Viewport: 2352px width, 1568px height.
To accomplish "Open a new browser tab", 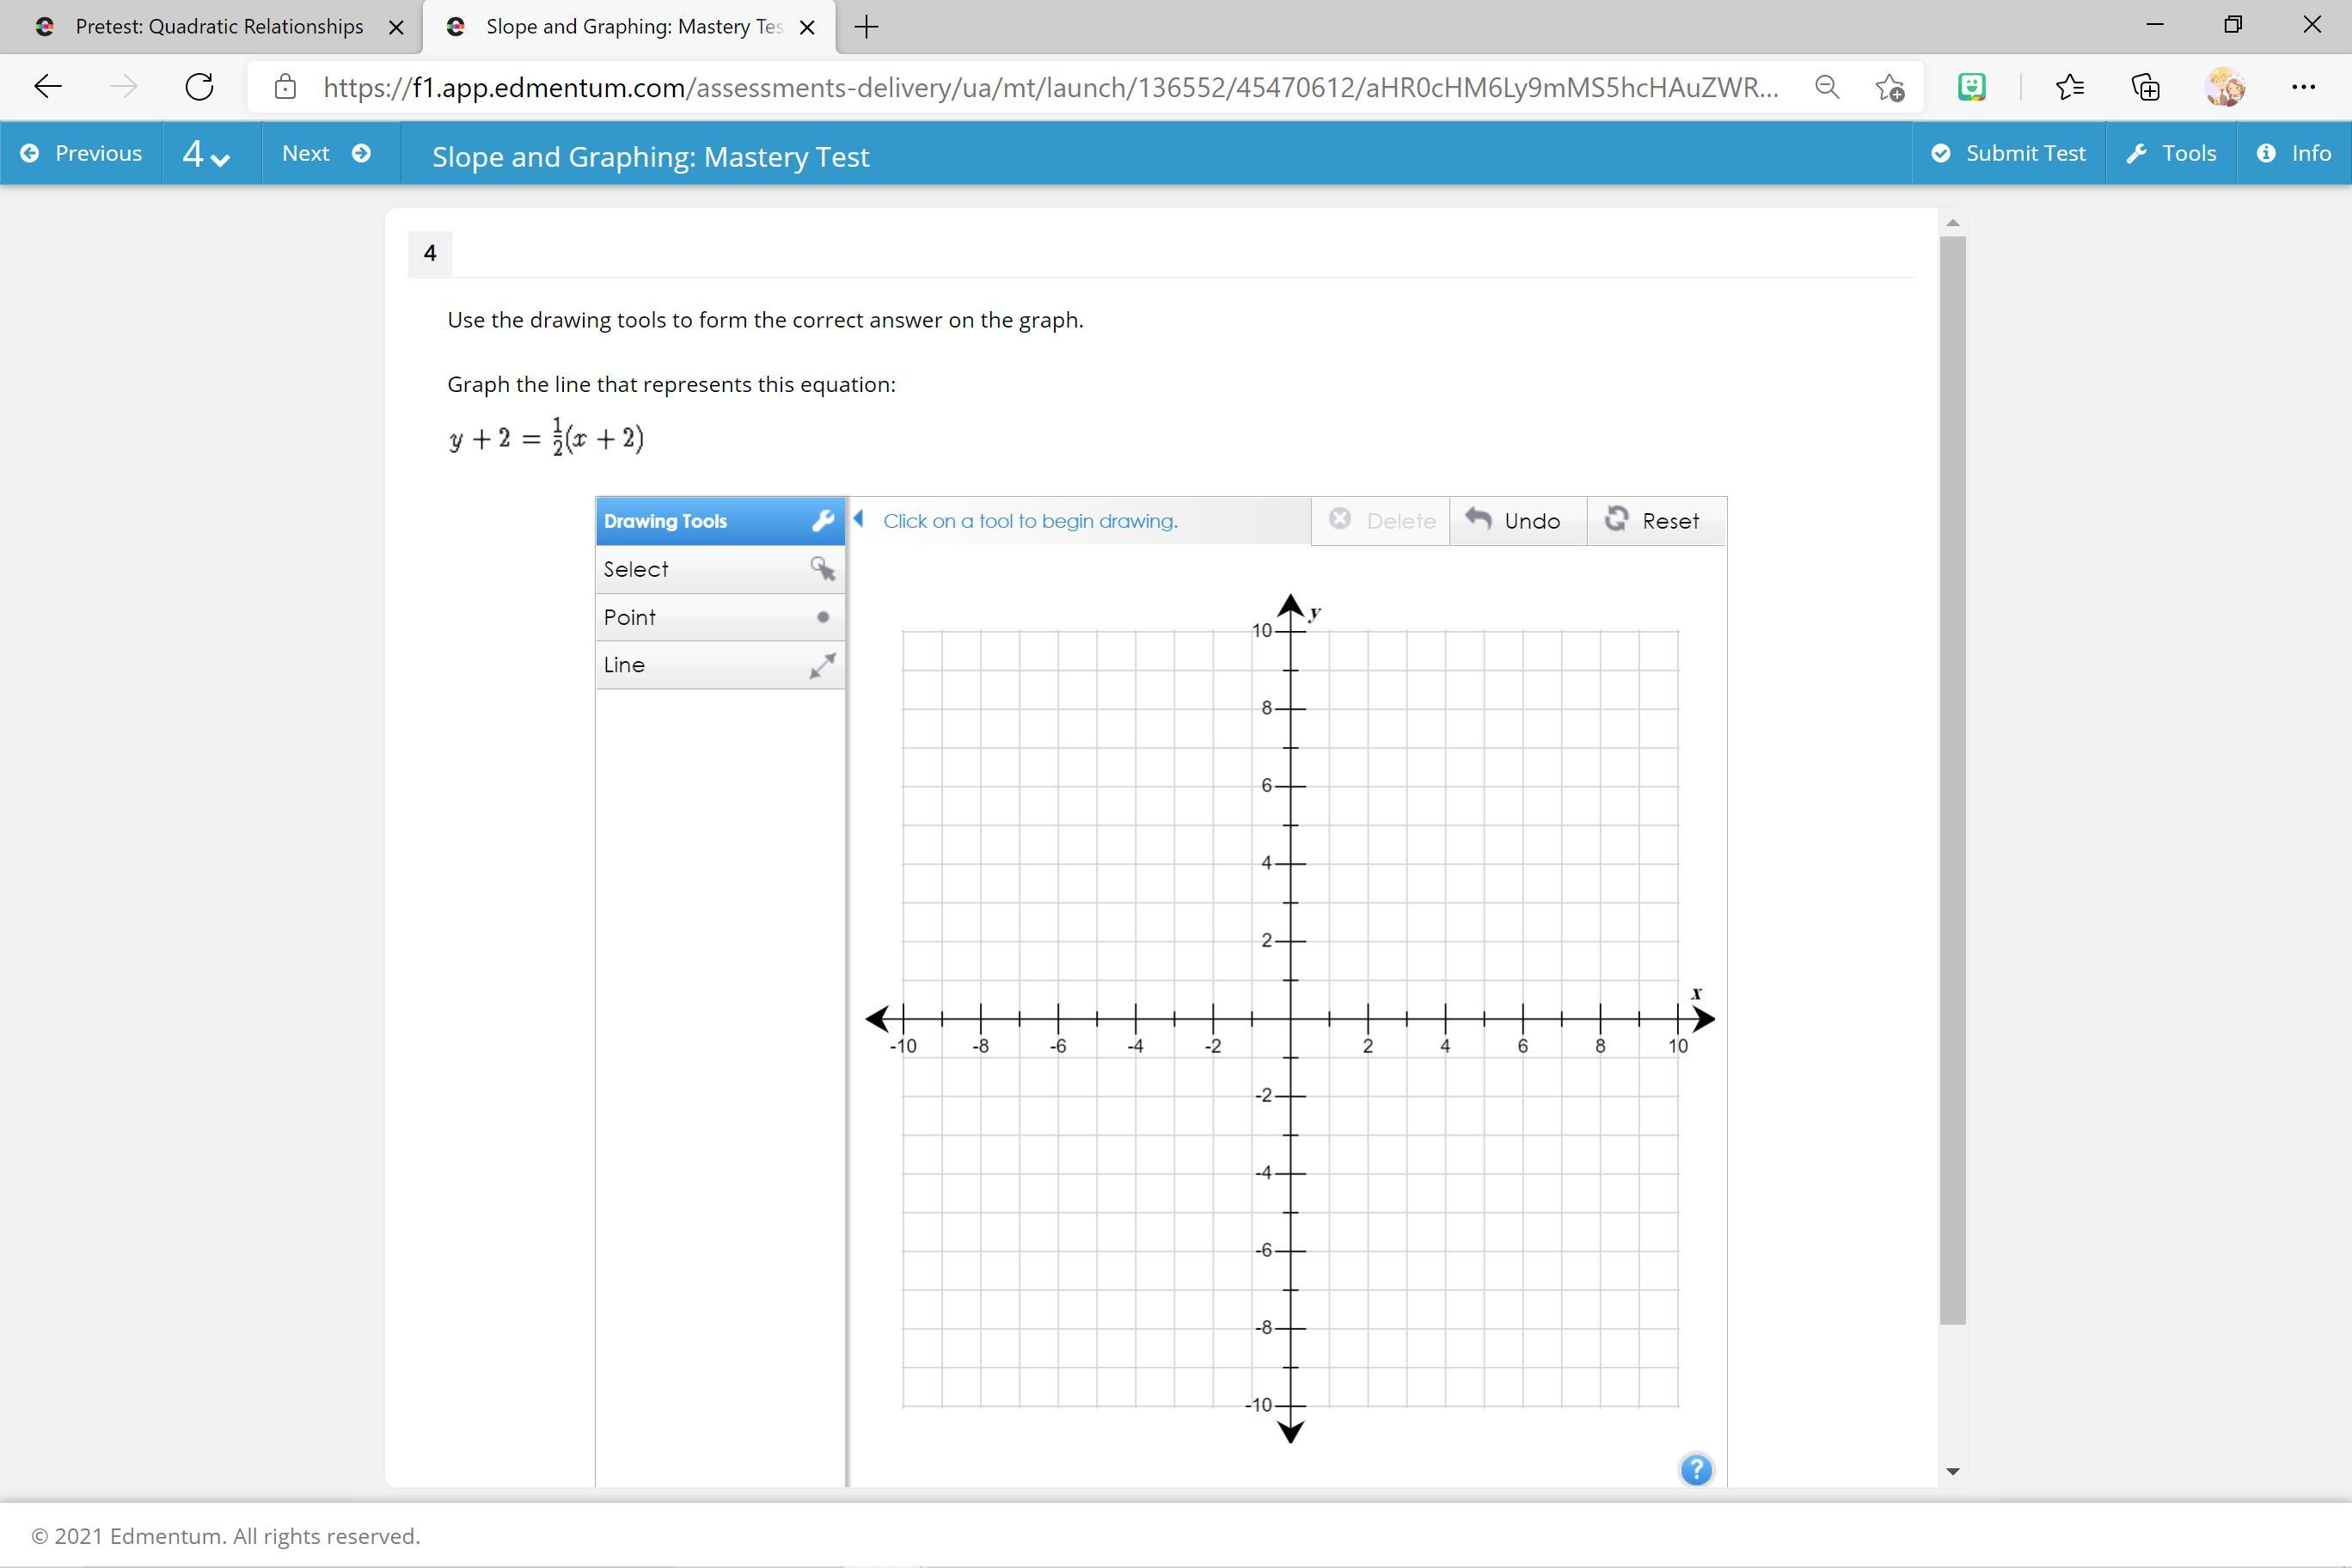I will (867, 27).
